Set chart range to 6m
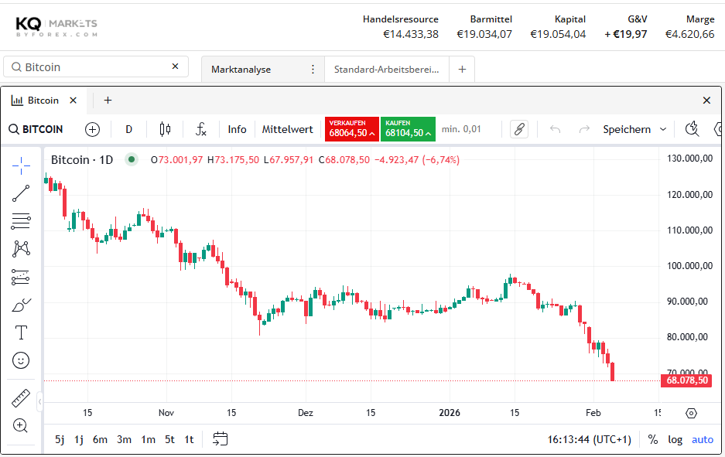The image size is (725, 457). click(x=100, y=439)
